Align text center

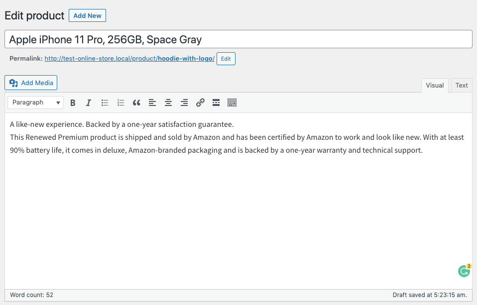pos(168,103)
